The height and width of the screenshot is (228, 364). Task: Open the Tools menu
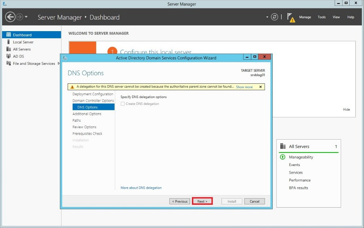(x=321, y=17)
